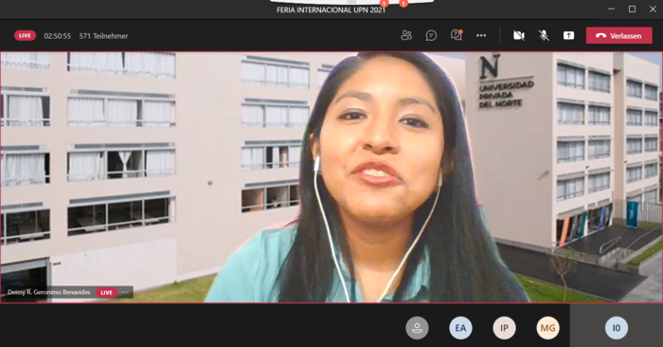This screenshot has height=347, width=663.
Task: Open the participants panel icon
Action: 406,35
